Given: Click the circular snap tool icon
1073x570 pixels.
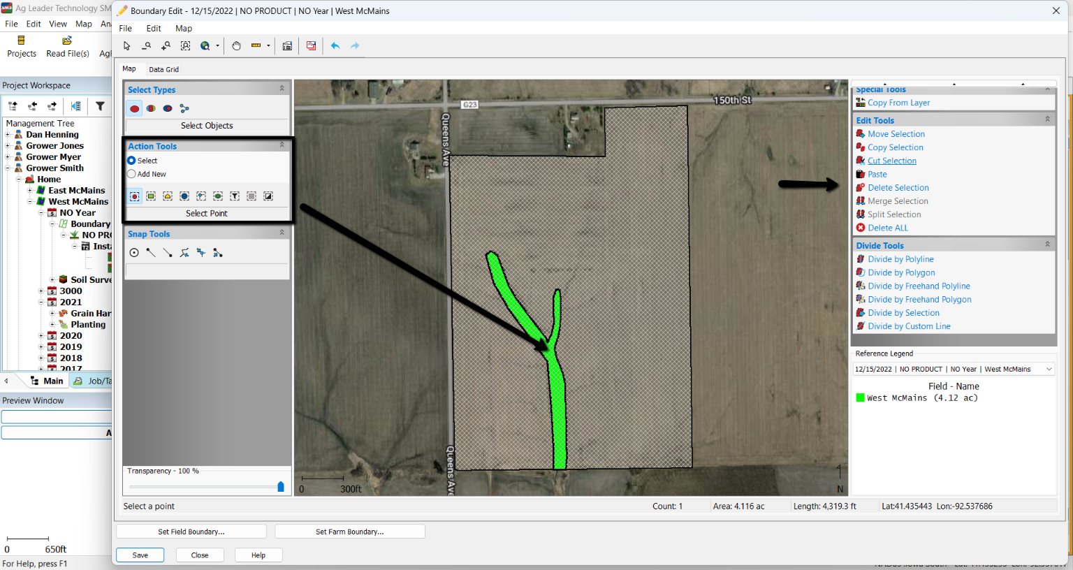Looking at the screenshot, I should (134, 253).
